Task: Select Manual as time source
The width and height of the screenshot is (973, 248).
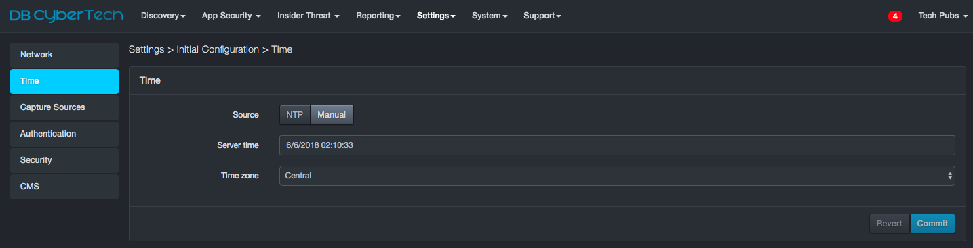Action: click(x=332, y=115)
